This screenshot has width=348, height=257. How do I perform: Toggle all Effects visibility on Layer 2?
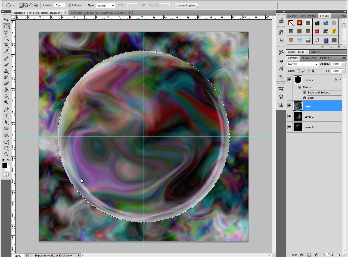300,87
